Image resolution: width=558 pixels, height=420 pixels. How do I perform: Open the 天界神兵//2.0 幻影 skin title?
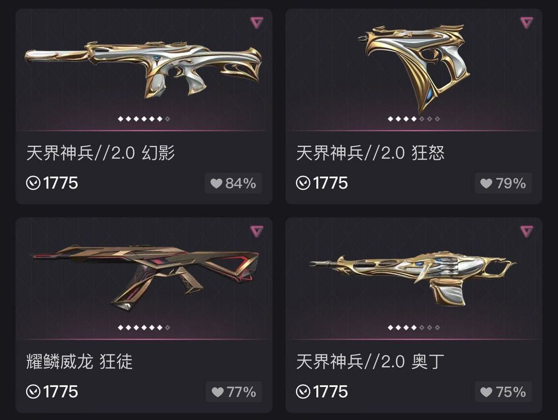[x=100, y=153]
